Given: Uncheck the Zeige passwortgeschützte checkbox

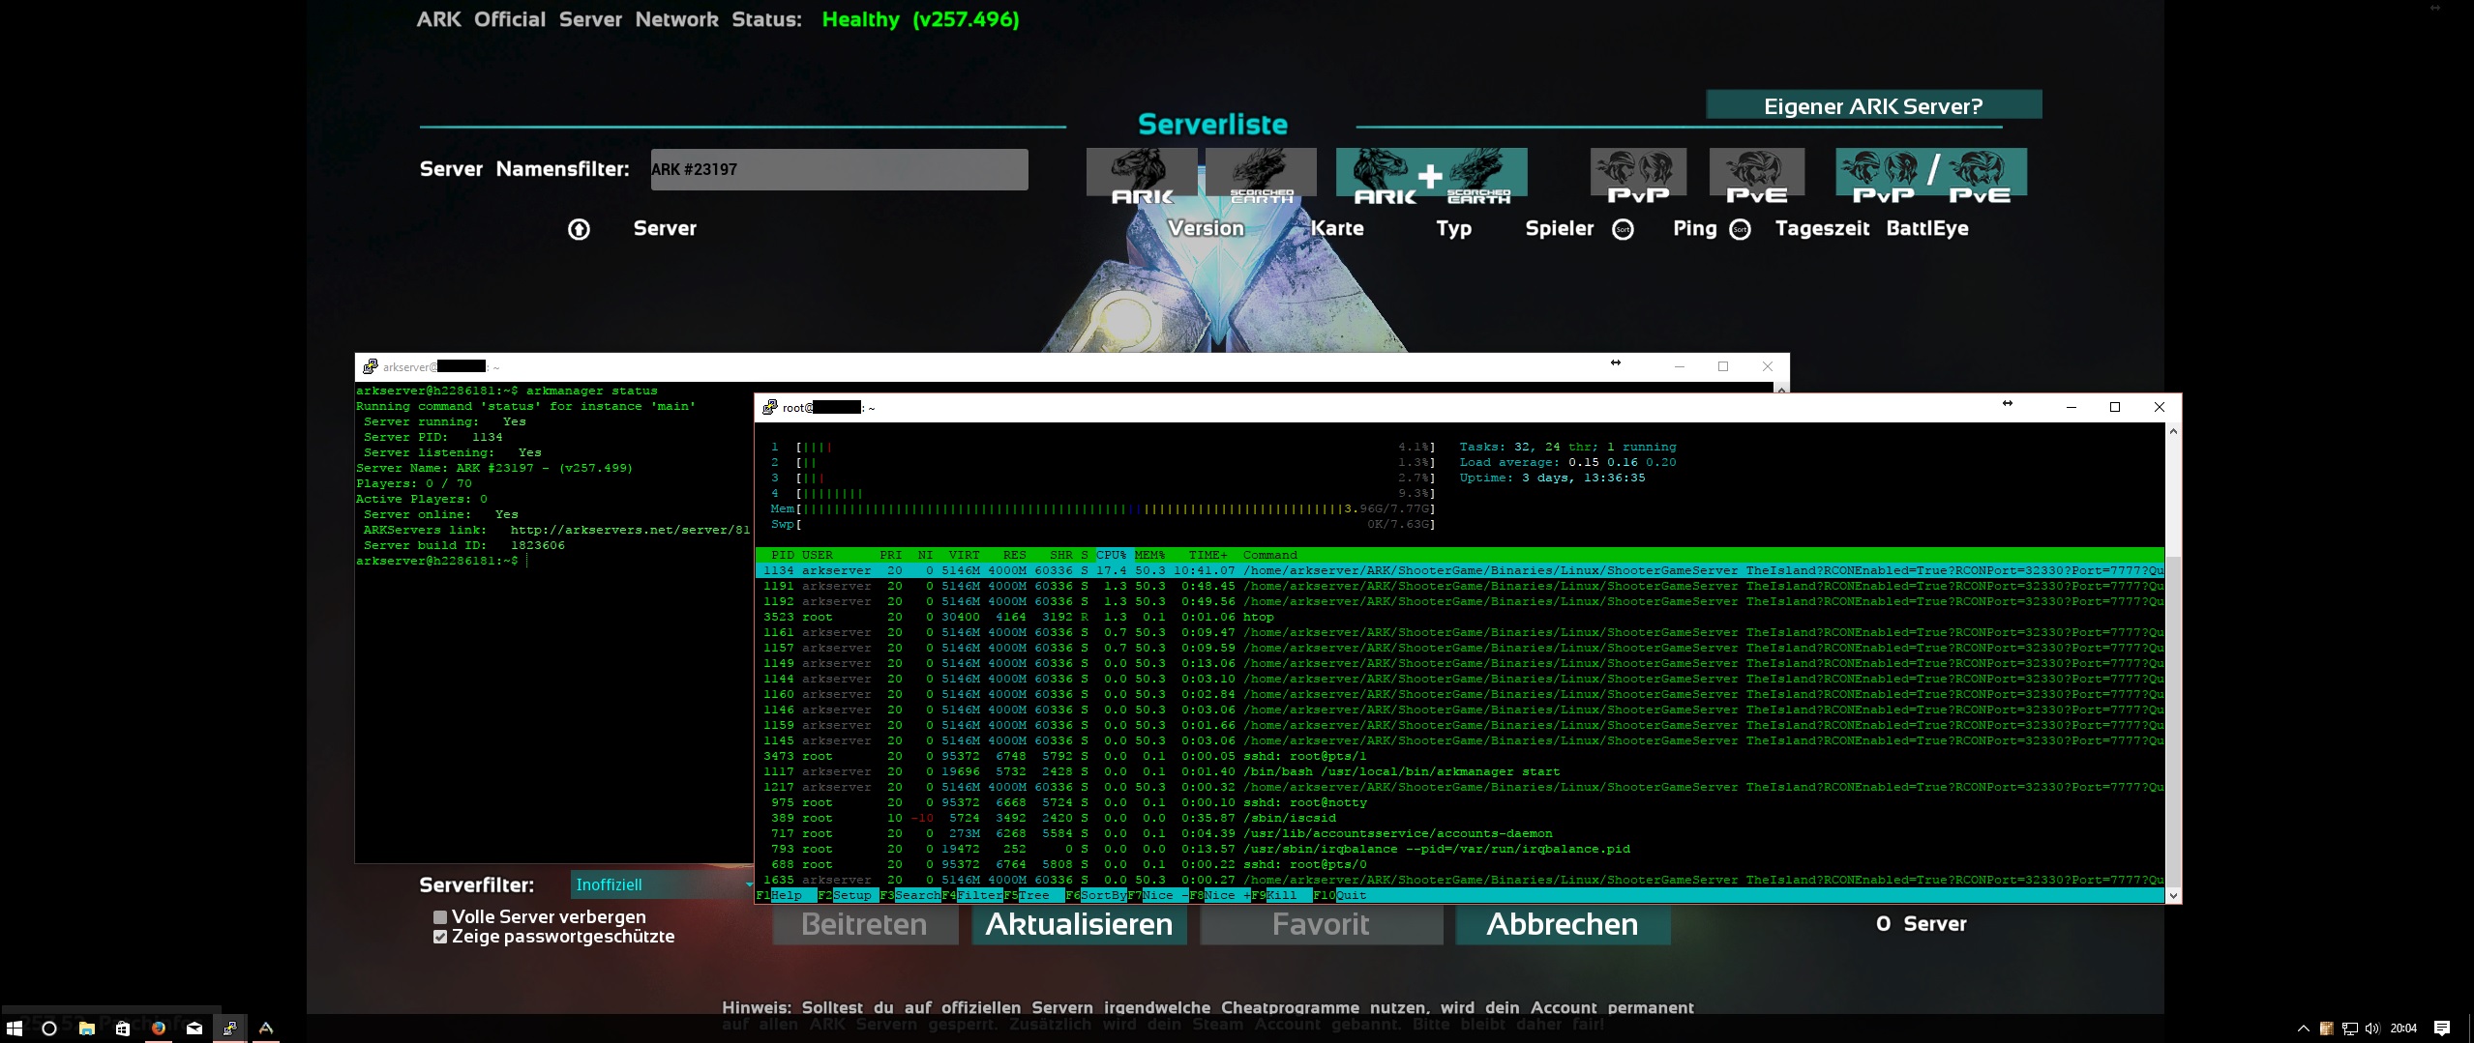Looking at the screenshot, I should pyautogui.click(x=440, y=937).
